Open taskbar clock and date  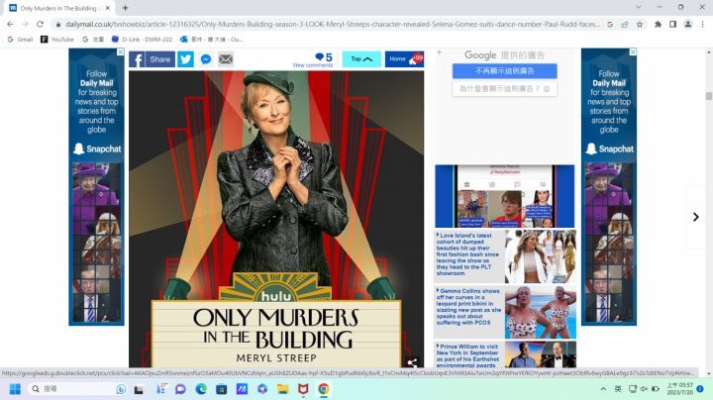(x=679, y=389)
